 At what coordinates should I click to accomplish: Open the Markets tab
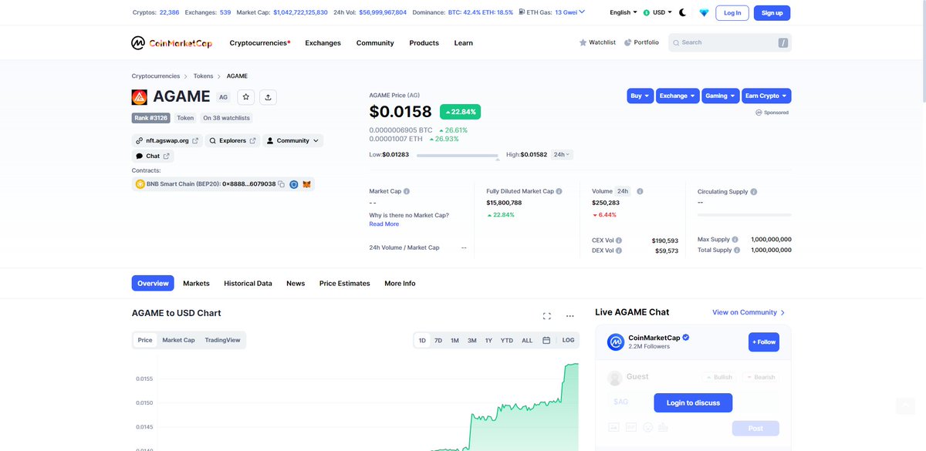coord(196,283)
